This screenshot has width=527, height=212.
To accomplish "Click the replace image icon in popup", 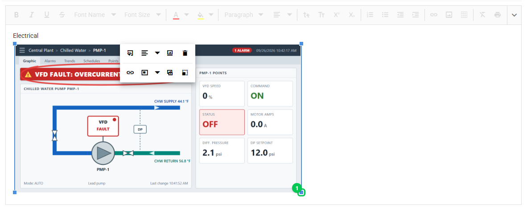I will click(x=130, y=53).
